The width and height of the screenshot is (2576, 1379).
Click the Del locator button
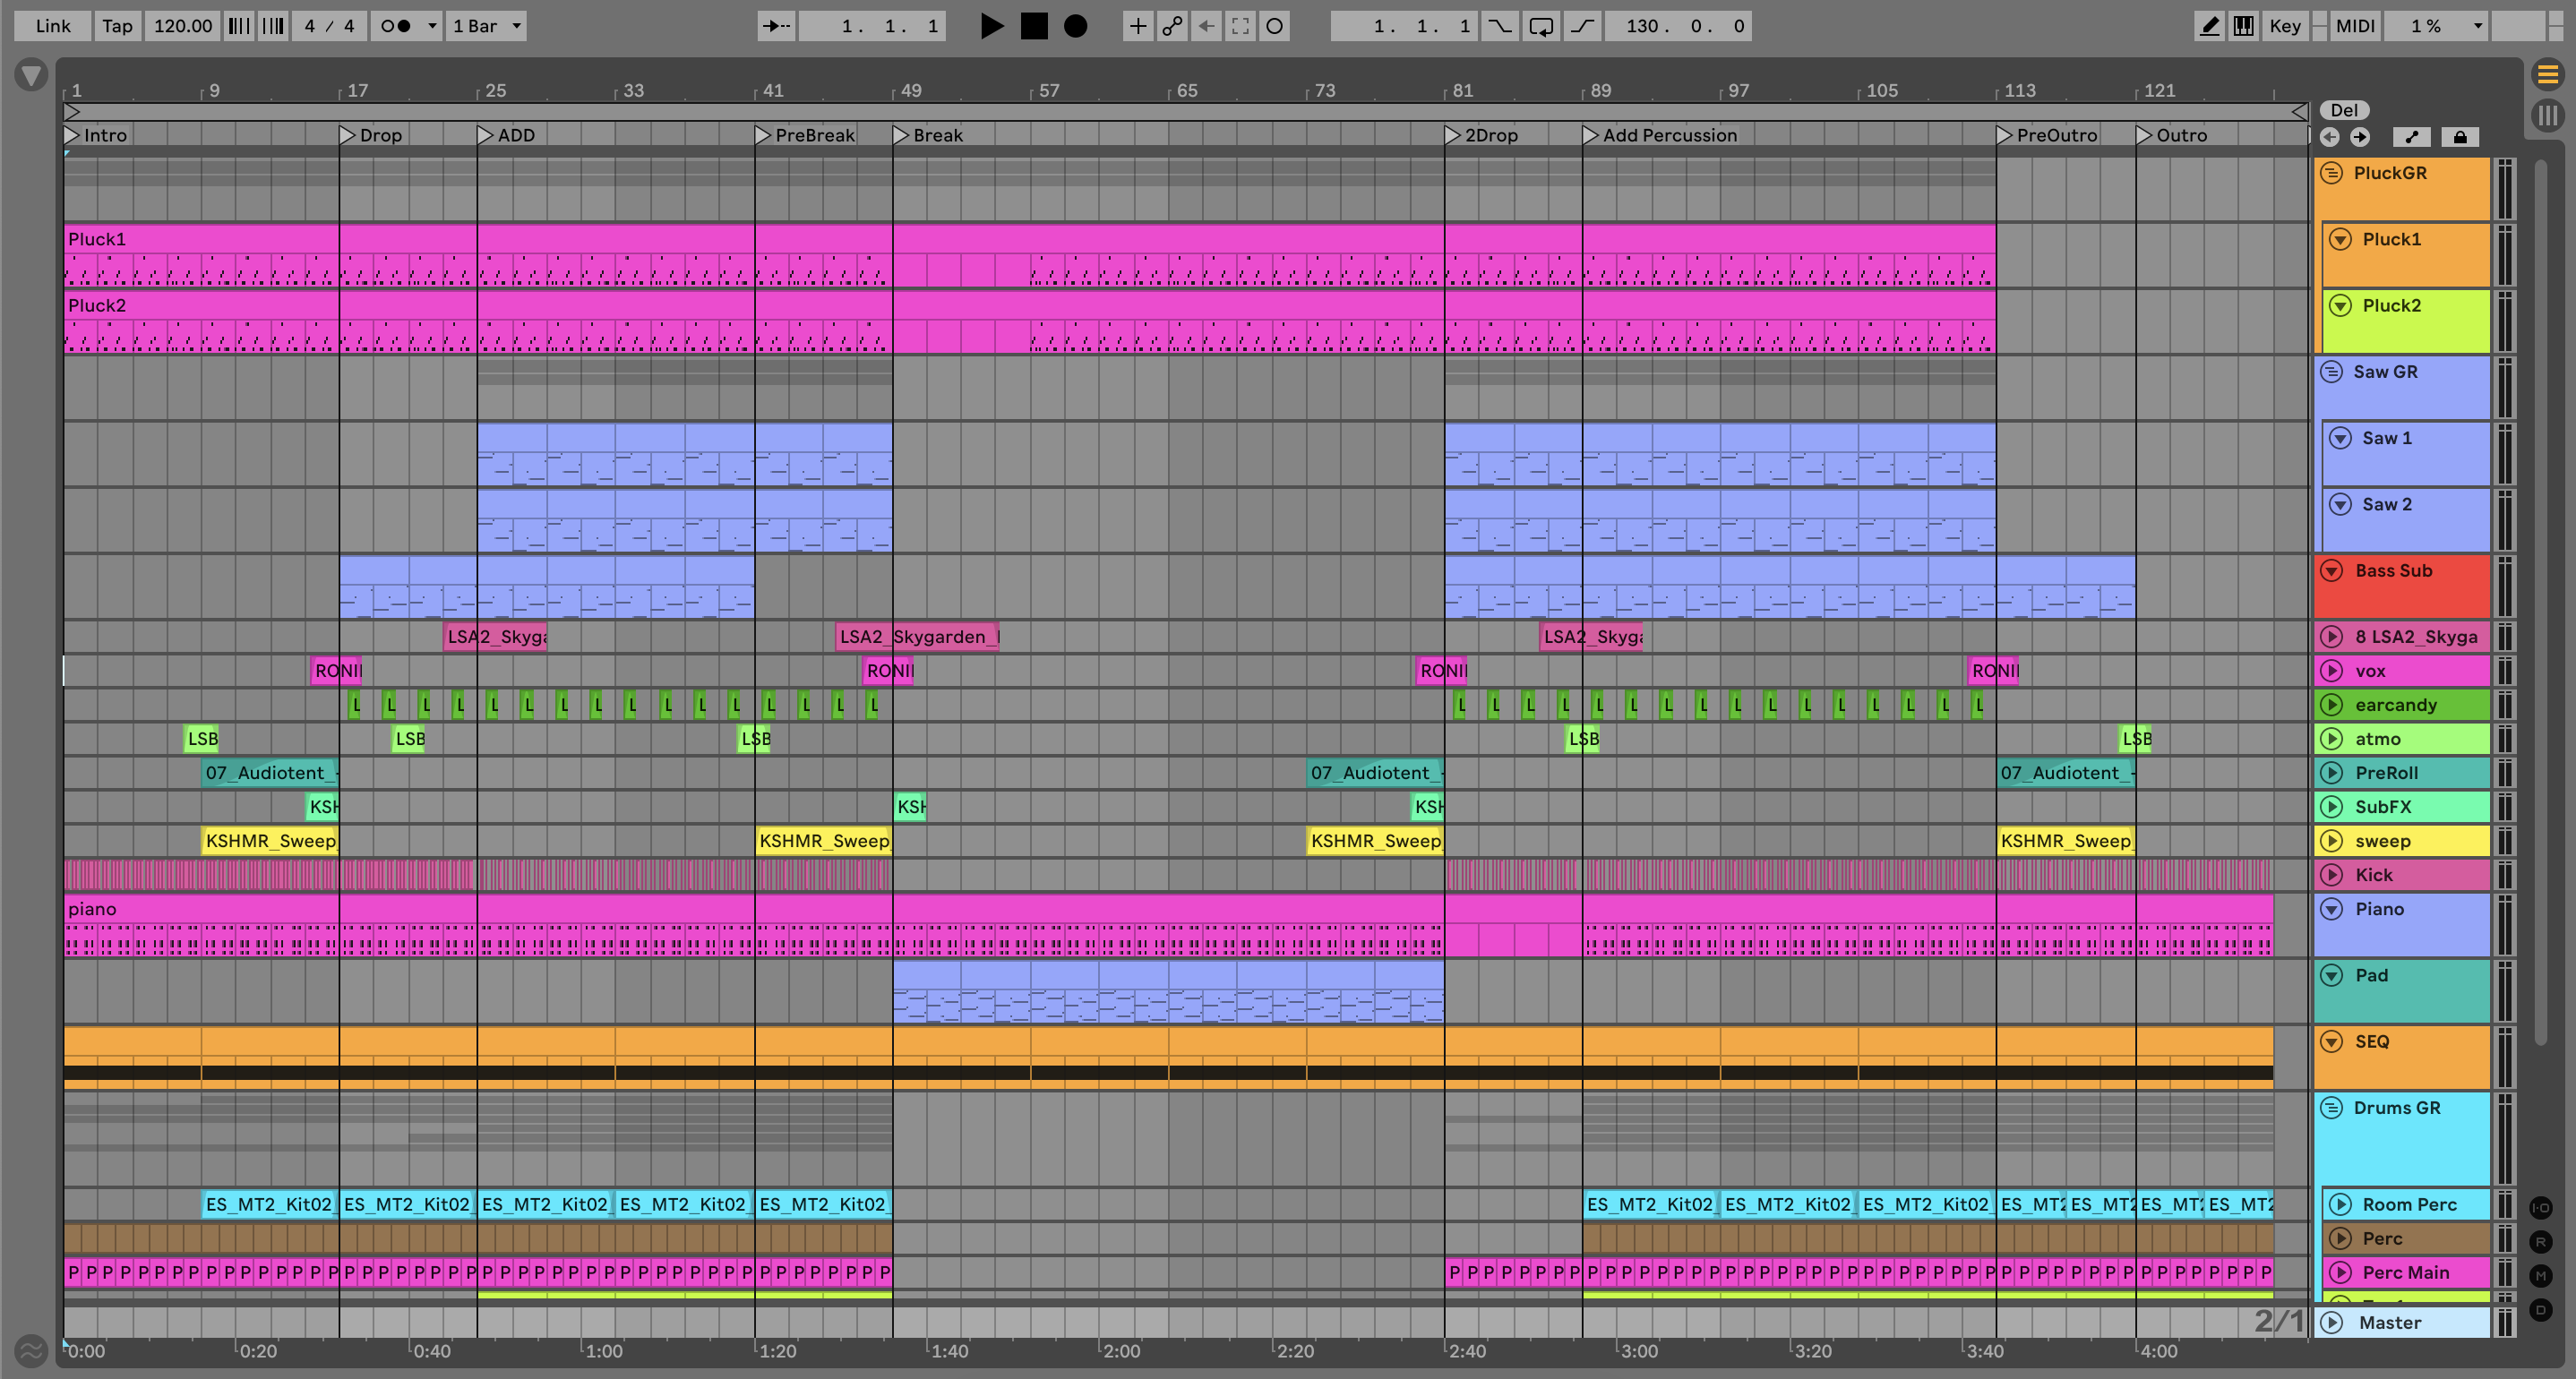pyautogui.click(x=2344, y=110)
